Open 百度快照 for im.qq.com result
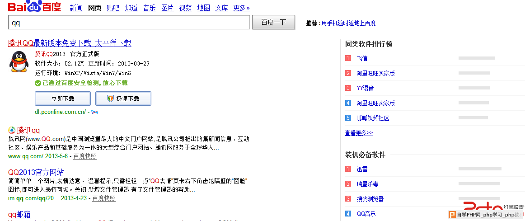 [104, 198]
